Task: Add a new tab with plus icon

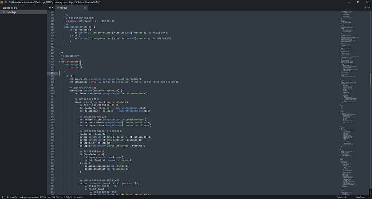Action: (365, 8)
